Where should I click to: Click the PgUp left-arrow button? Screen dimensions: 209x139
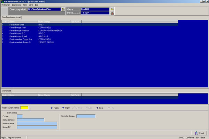pyautogui.click(x=55, y=108)
